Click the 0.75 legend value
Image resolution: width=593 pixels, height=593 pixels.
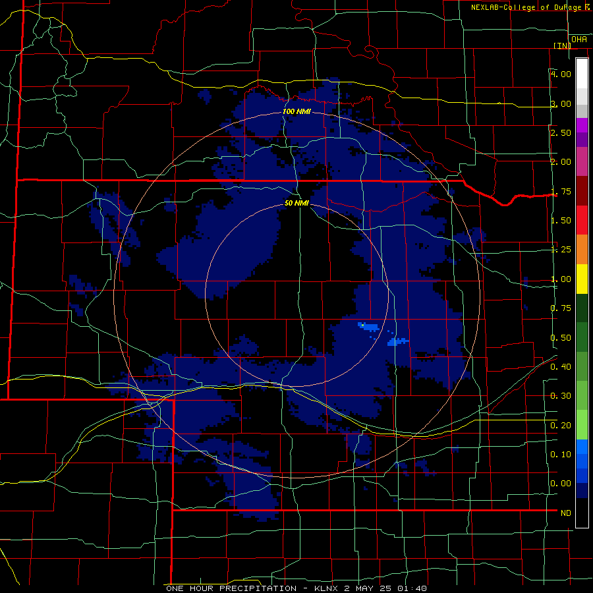point(561,308)
